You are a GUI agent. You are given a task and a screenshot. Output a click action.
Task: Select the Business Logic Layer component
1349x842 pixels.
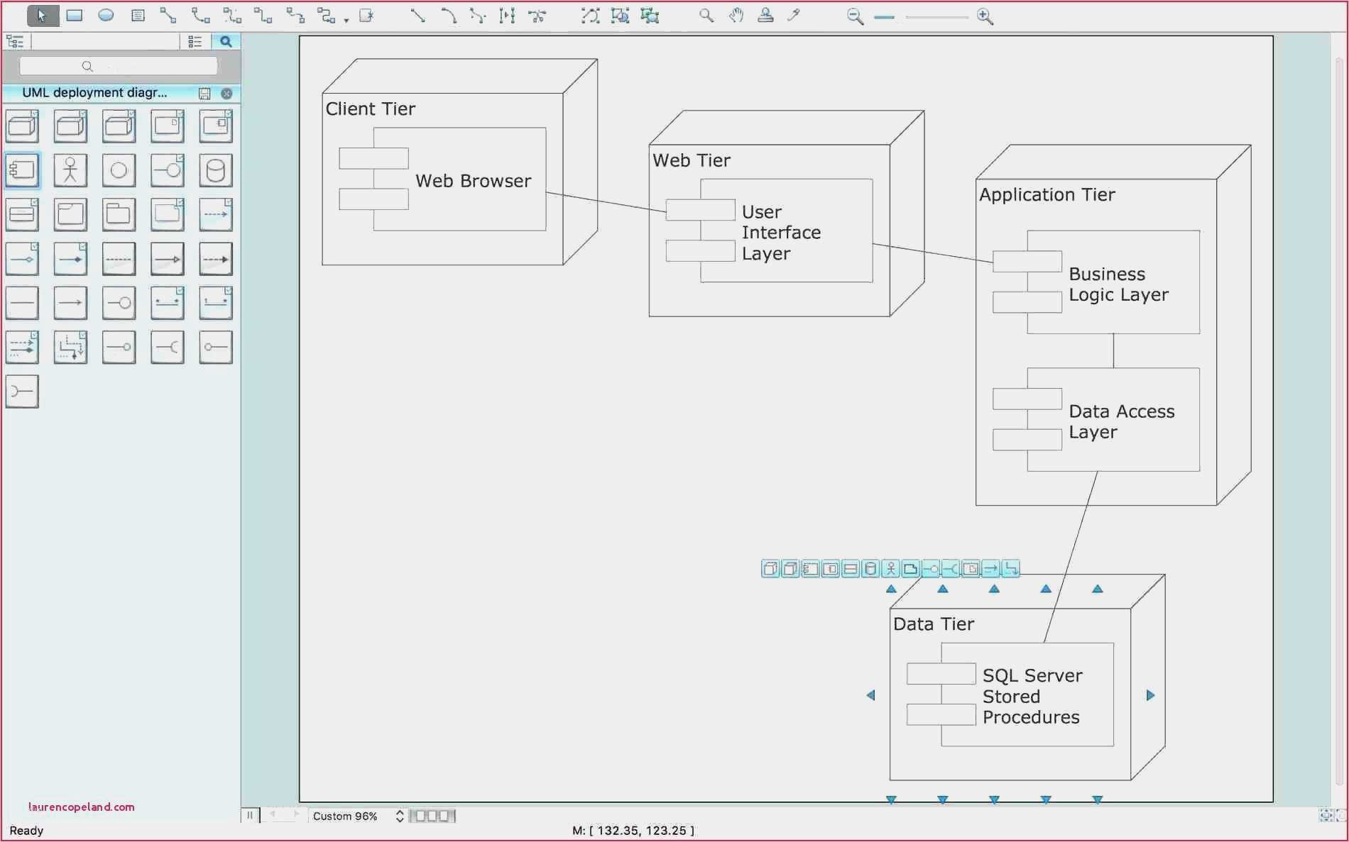coord(1096,282)
